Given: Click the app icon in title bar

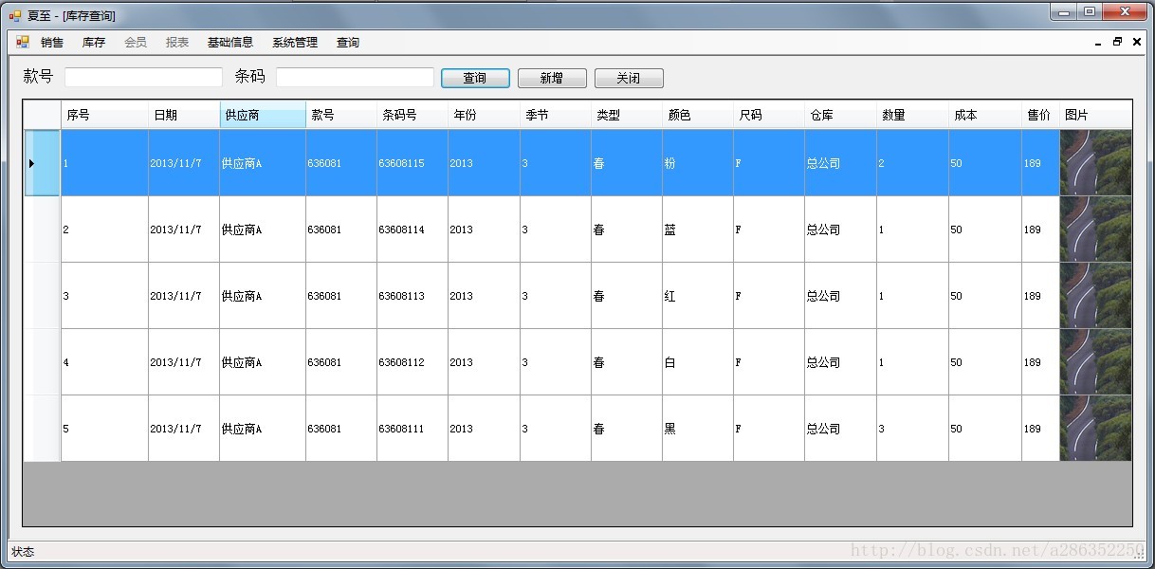Looking at the screenshot, I should (x=15, y=15).
